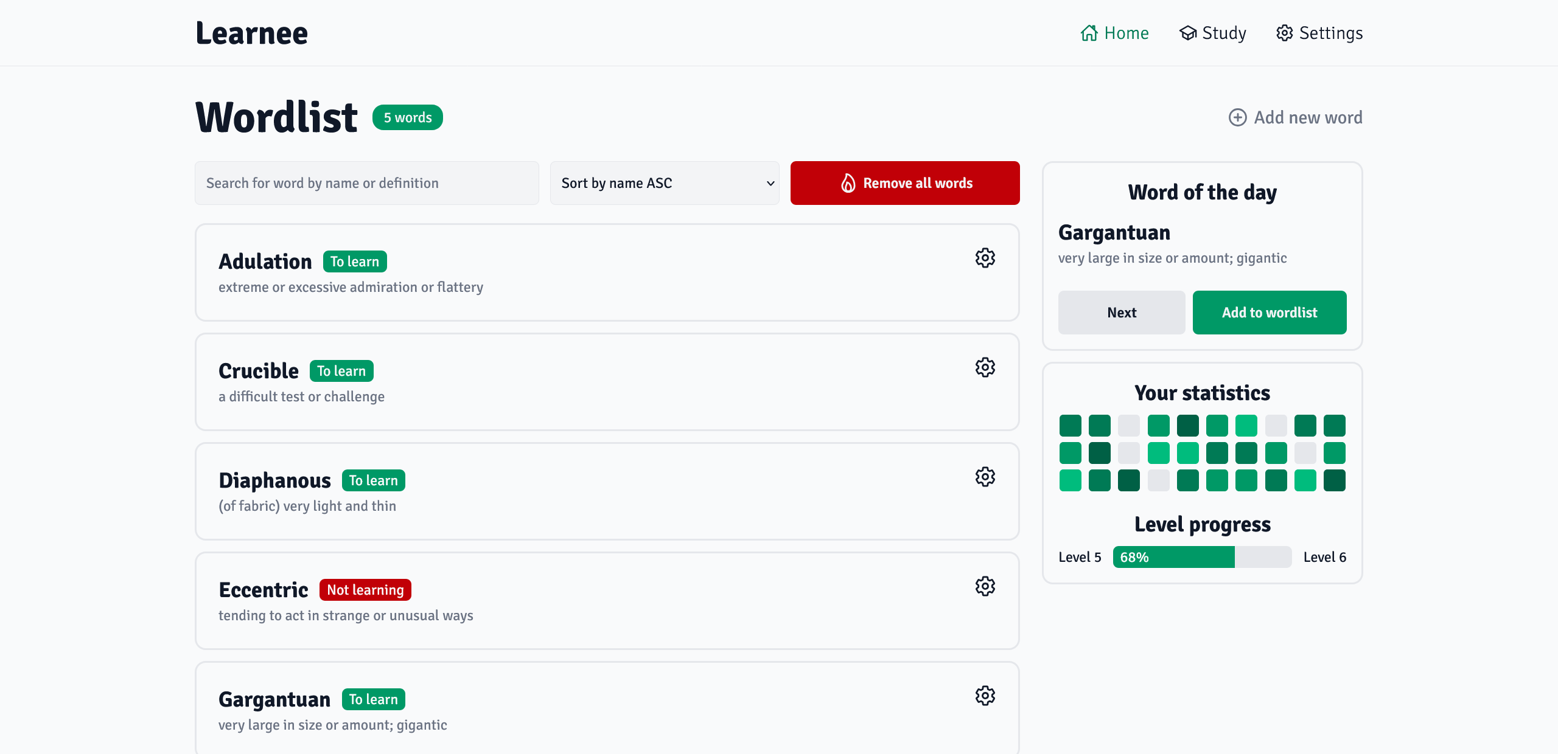Click the Level progress heading
This screenshot has height=754, width=1558.
(x=1202, y=524)
